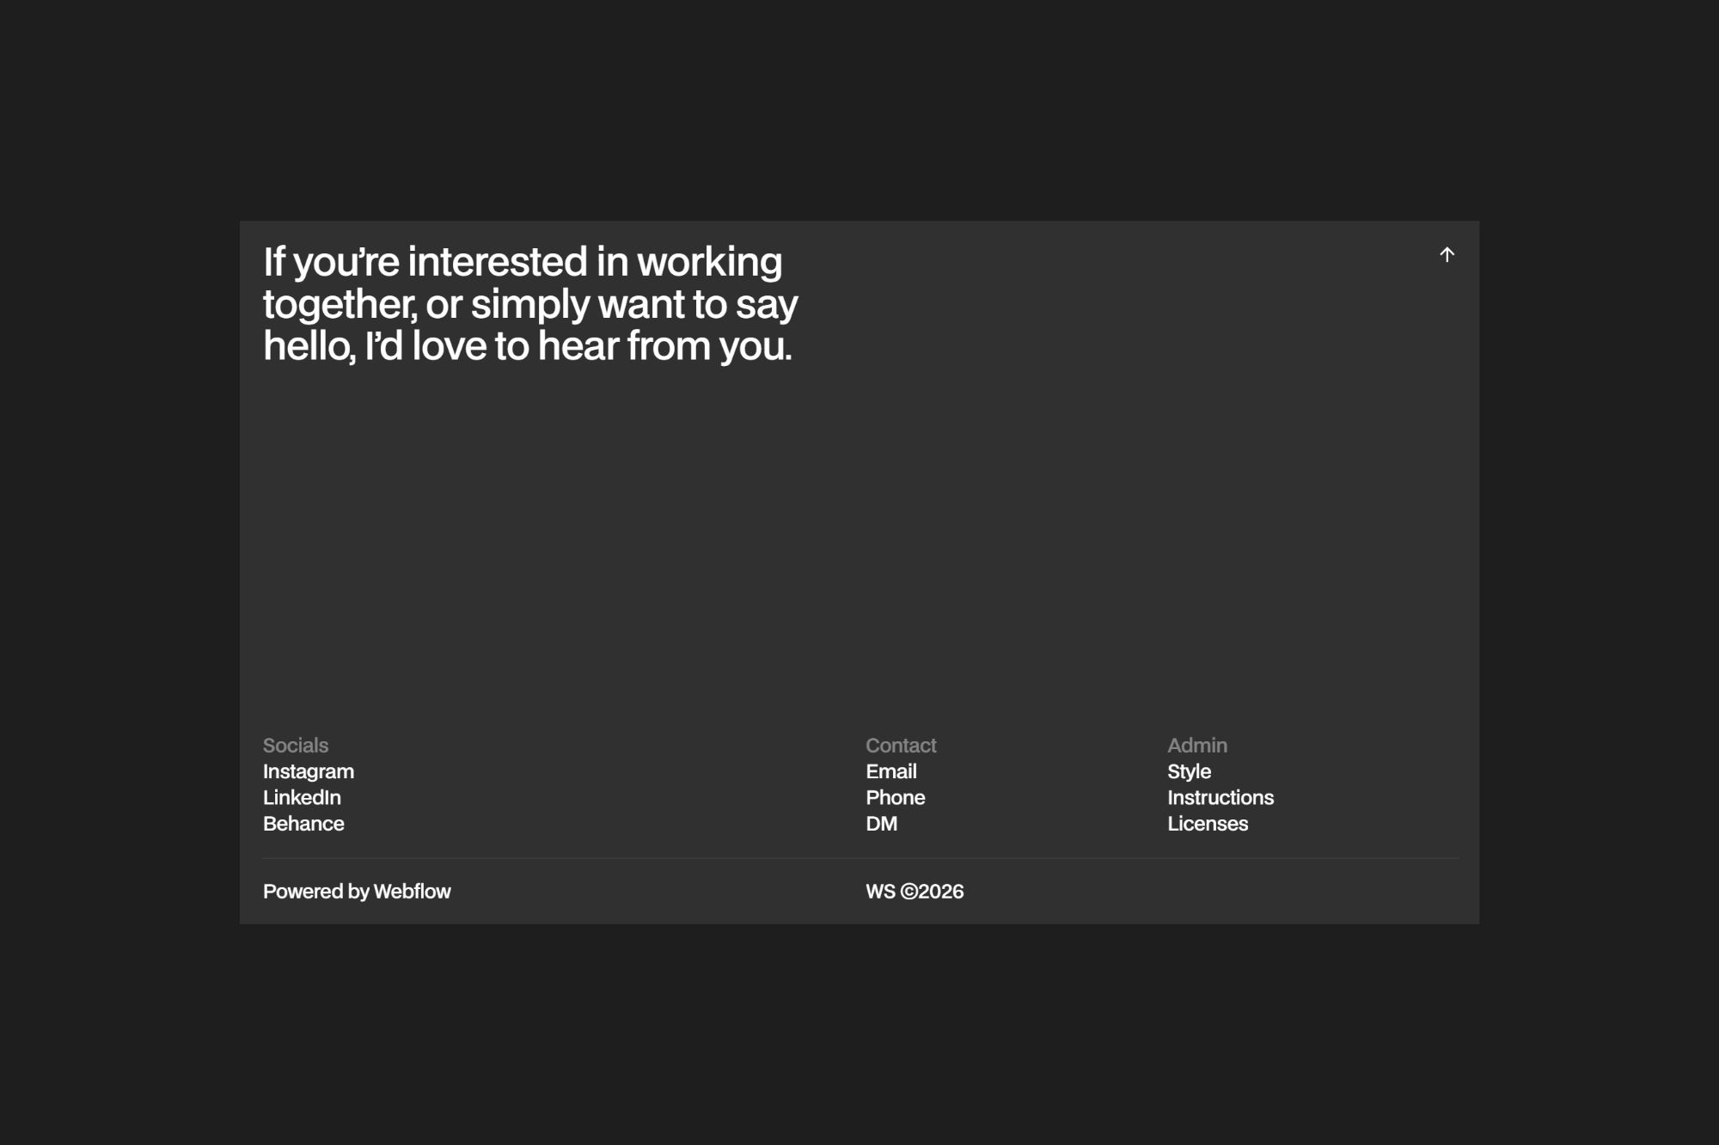The image size is (1719, 1145).
Task: Visit the LinkedIn profile link
Action: pos(302,797)
